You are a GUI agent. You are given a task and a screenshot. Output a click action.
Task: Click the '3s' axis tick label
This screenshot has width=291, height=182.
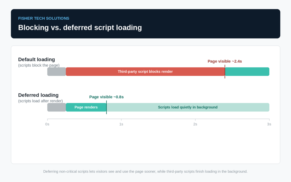(269, 124)
